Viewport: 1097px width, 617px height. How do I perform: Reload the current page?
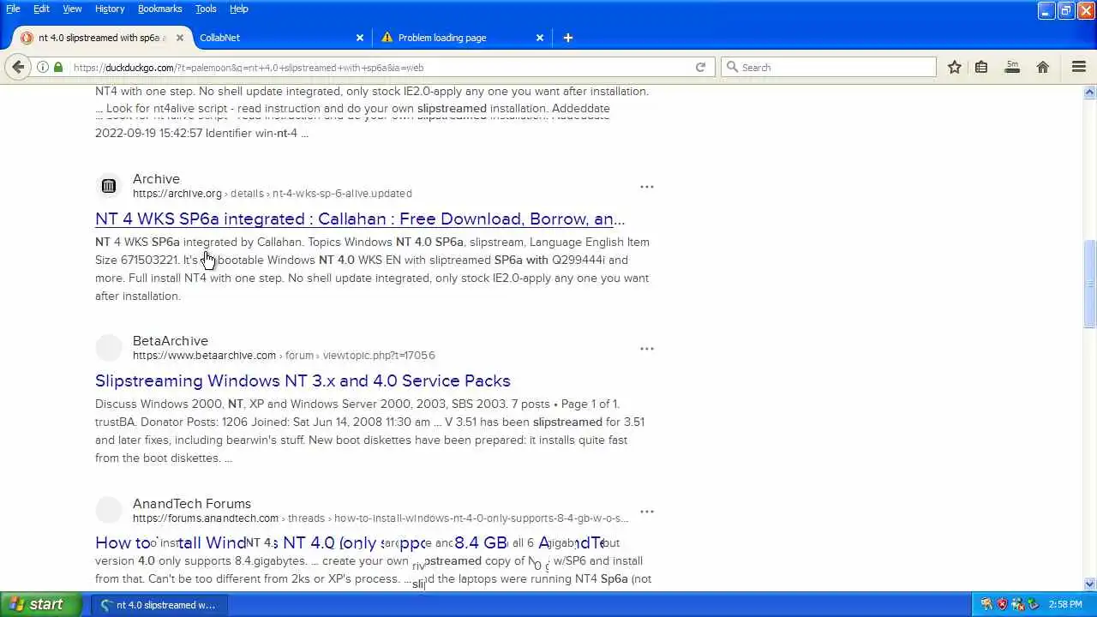[x=700, y=67]
